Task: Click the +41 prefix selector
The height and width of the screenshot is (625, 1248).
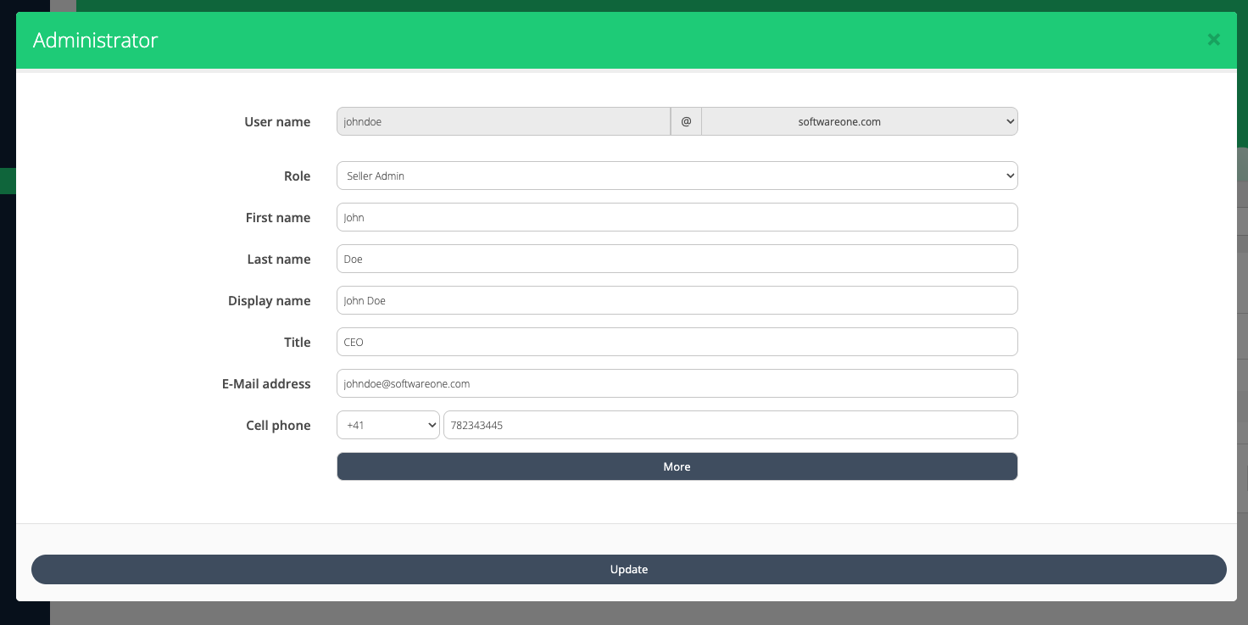Action: (387, 425)
